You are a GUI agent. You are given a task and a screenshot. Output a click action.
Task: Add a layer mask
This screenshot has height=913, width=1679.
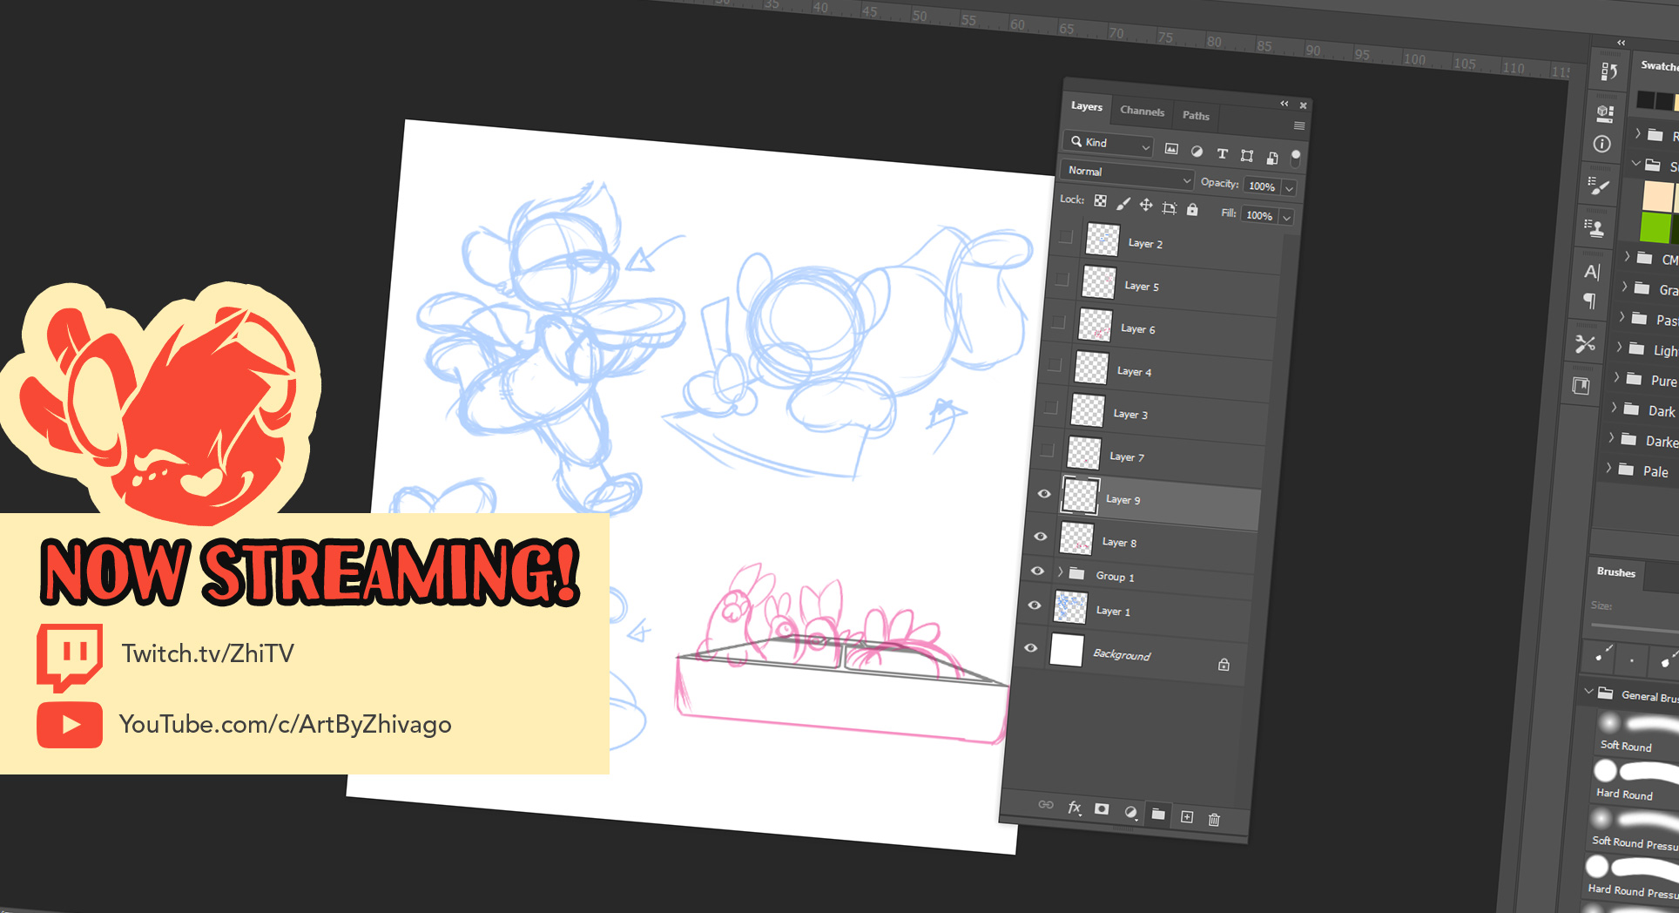tap(1102, 809)
